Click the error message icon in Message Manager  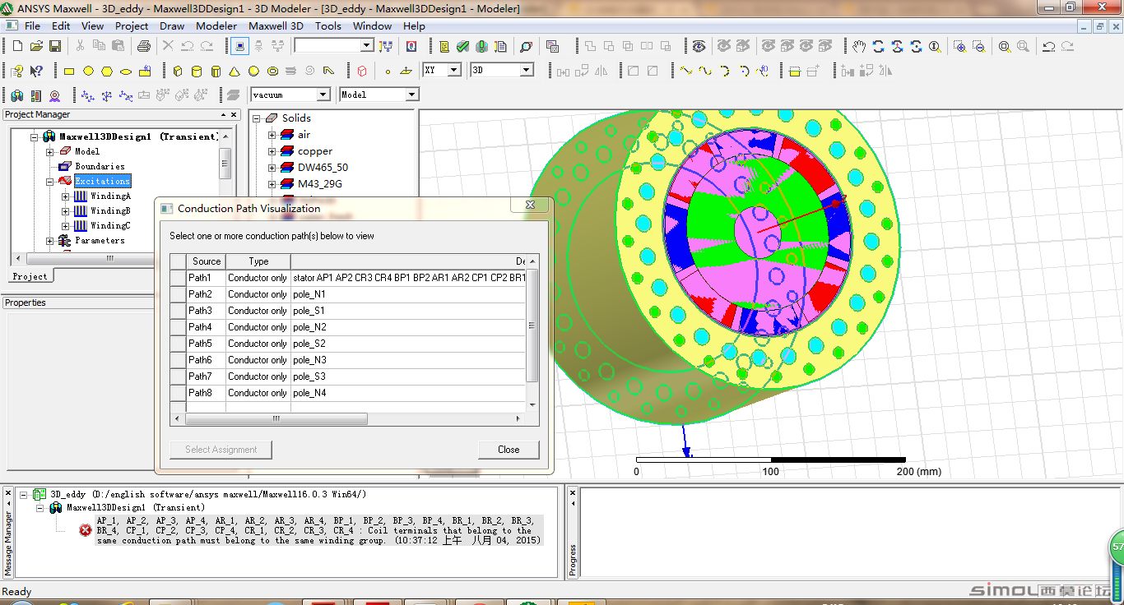(x=85, y=530)
